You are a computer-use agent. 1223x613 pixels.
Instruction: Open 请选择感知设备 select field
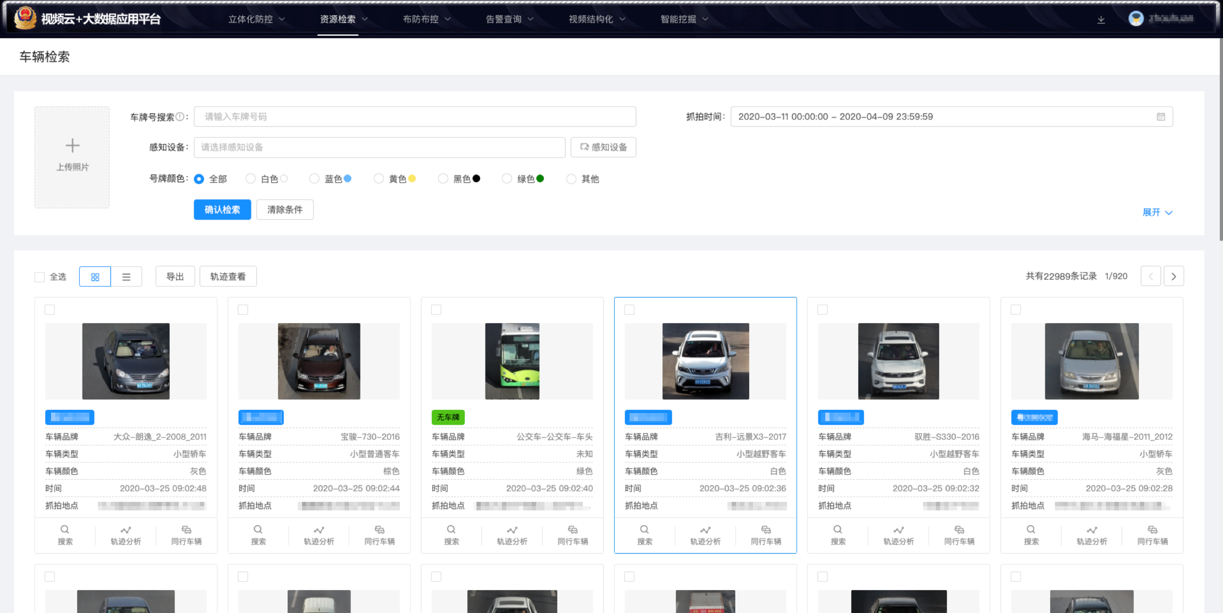click(379, 147)
